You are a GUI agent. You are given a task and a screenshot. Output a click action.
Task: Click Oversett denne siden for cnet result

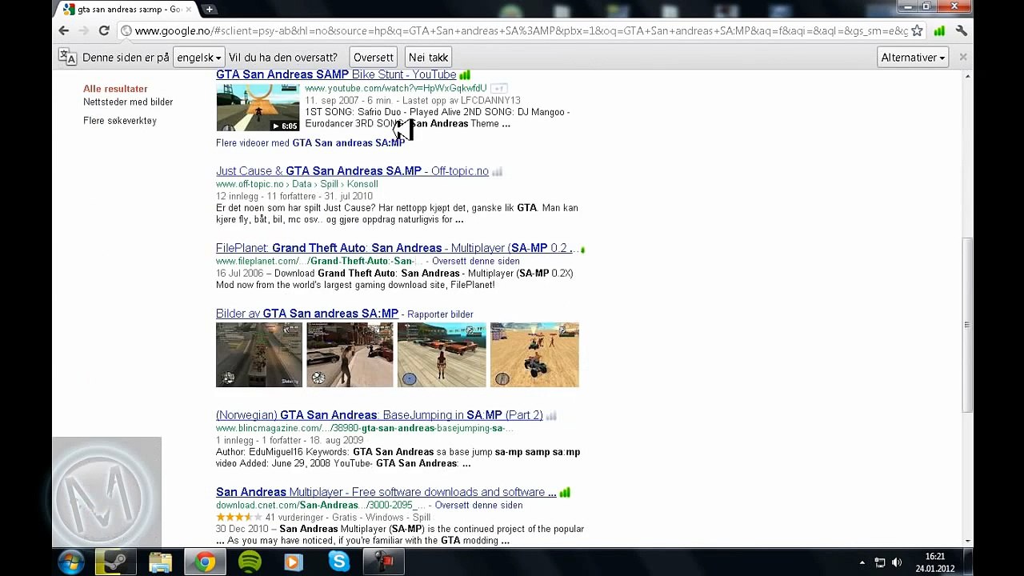click(x=480, y=505)
